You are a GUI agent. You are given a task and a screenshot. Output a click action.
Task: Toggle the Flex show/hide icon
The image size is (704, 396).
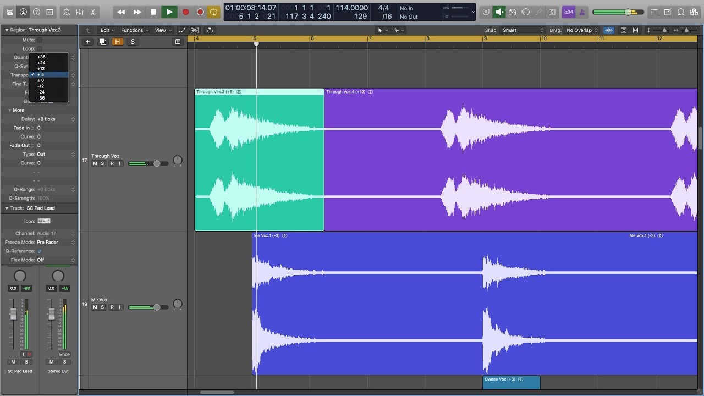(x=195, y=30)
